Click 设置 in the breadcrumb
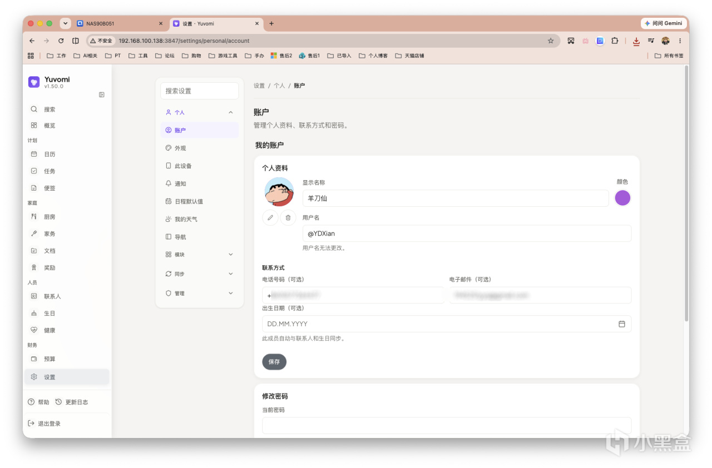Screen dimensions: 712x468 (x=259, y=86)
